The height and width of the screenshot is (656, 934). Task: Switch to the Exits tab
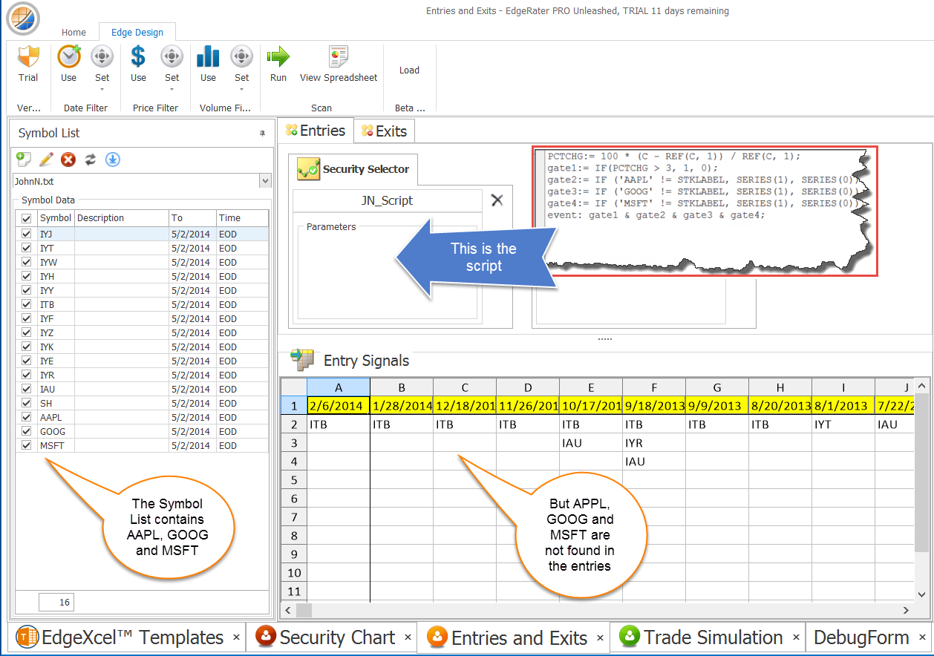pos(384,131)
